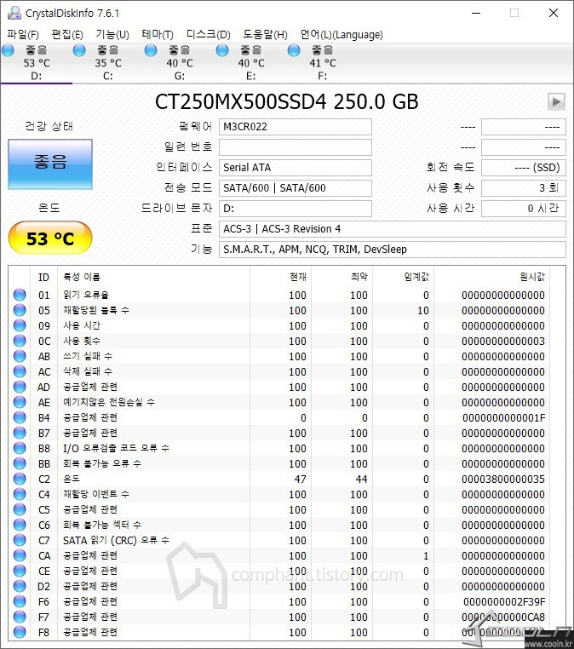Open the 언어(L)(Language) menu
The width and height of the screenshot is (574, 649).
point(342,34)
